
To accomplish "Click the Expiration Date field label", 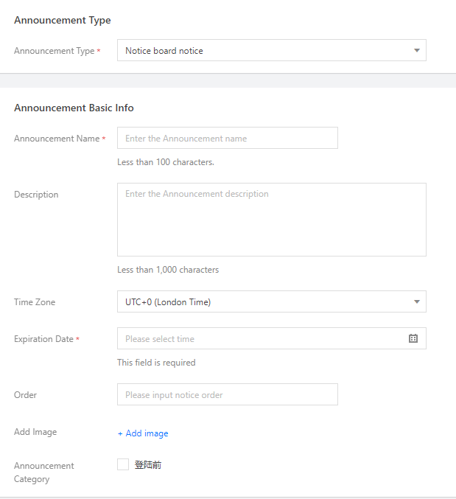I will pyautogui.click(x=43, y=339).
